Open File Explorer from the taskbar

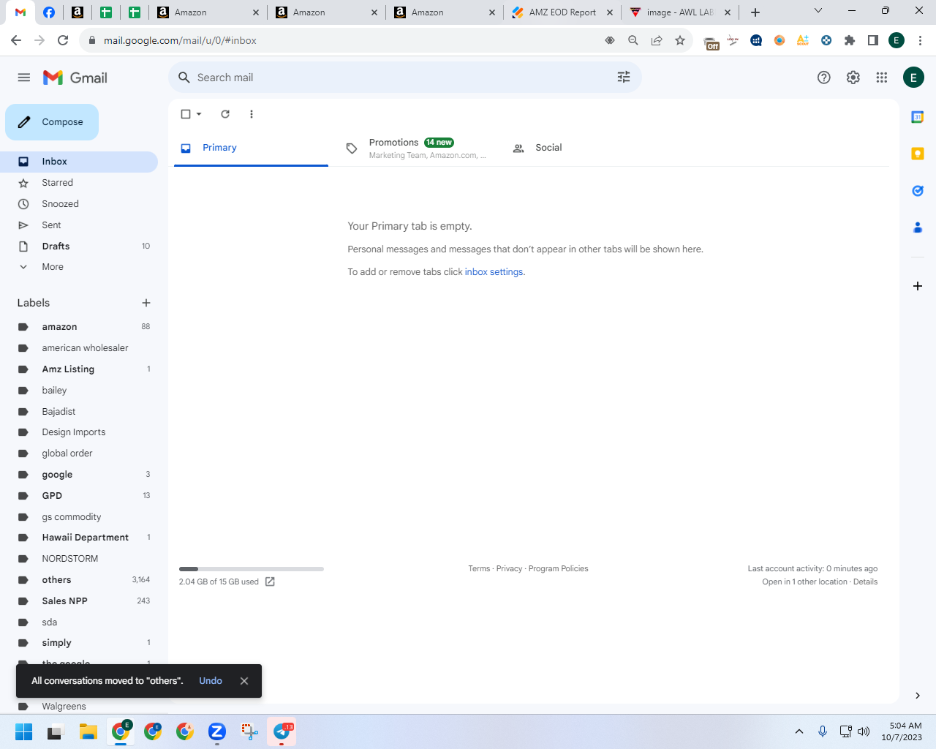[88, 731]
